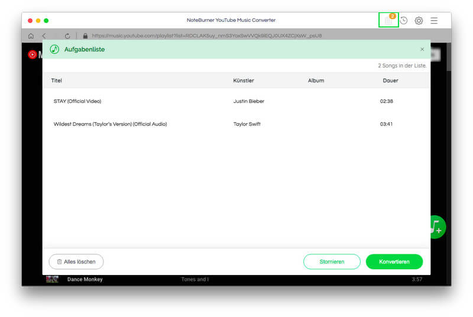Reload the page icon
This screenshot has height=317, width=473.
67,36
